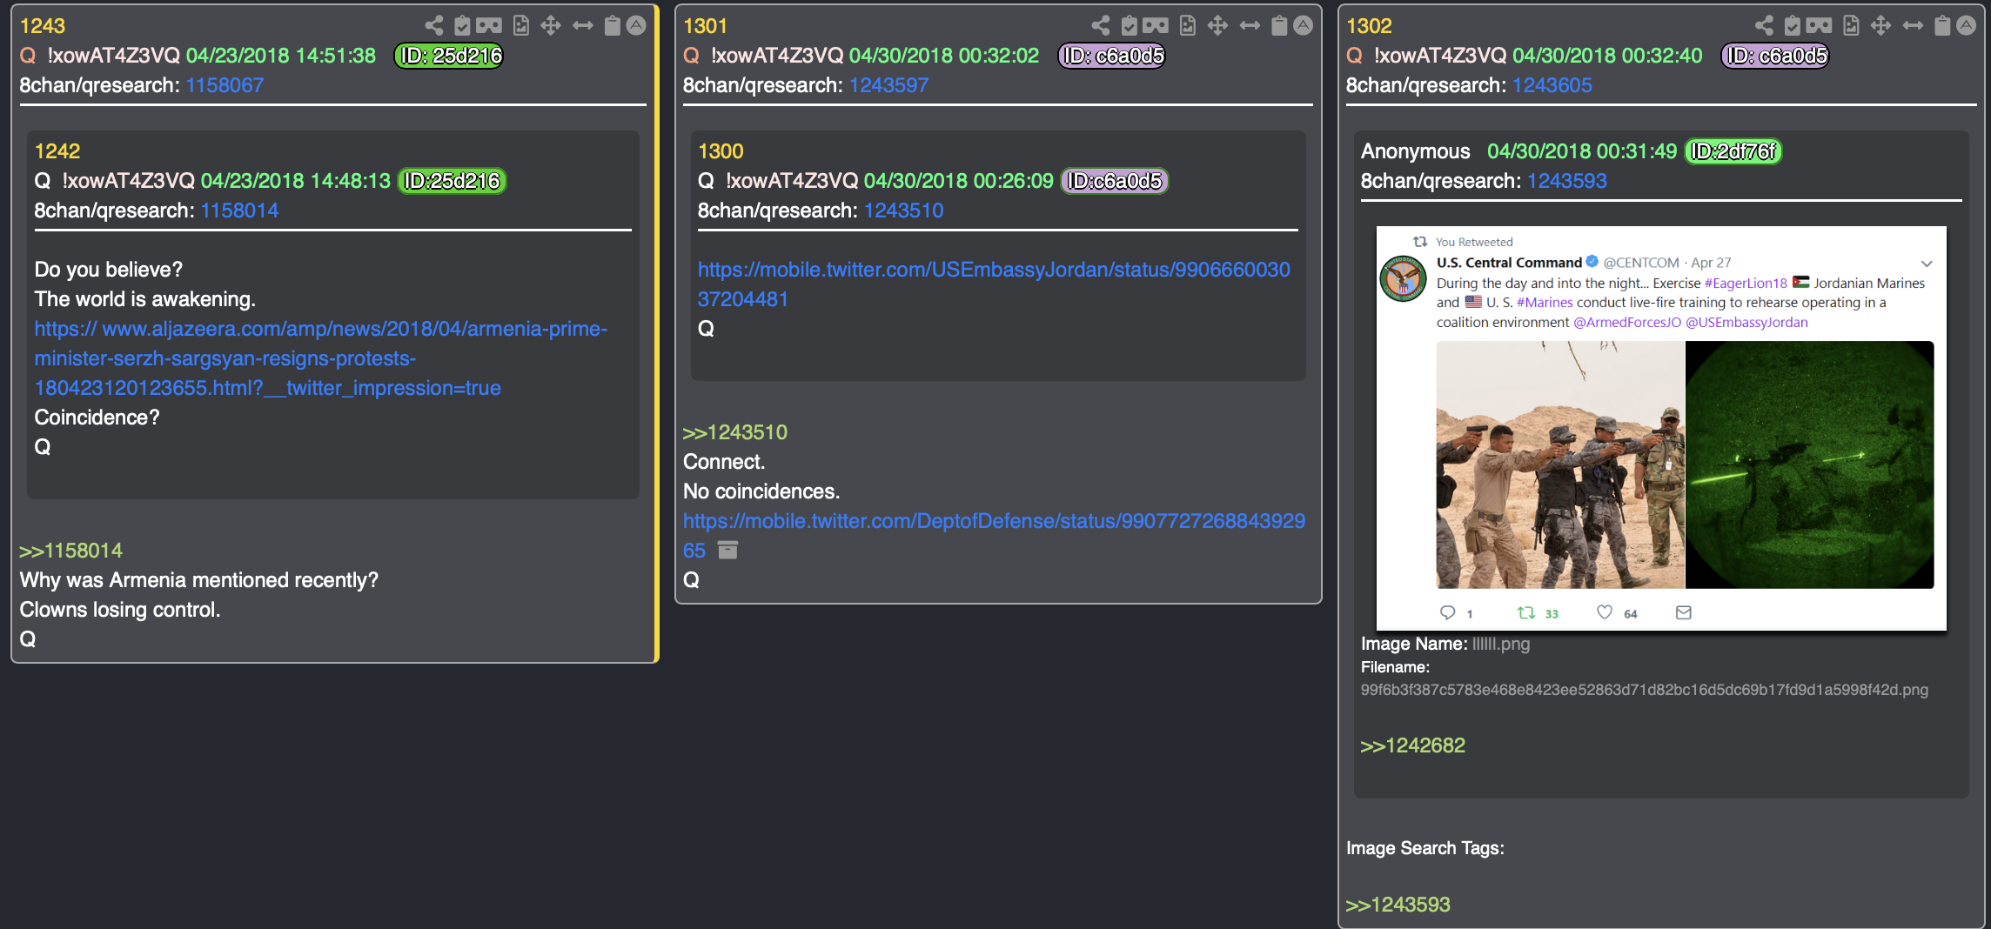Click the post number 1301 heading
The height and width of the screenshot is (929, 1991).
click(705, 26)
